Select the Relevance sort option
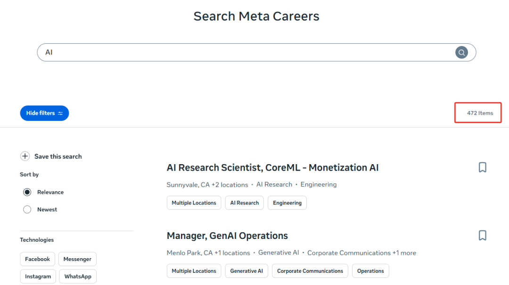This screenshot has width=509, height=285. point(27,192)
